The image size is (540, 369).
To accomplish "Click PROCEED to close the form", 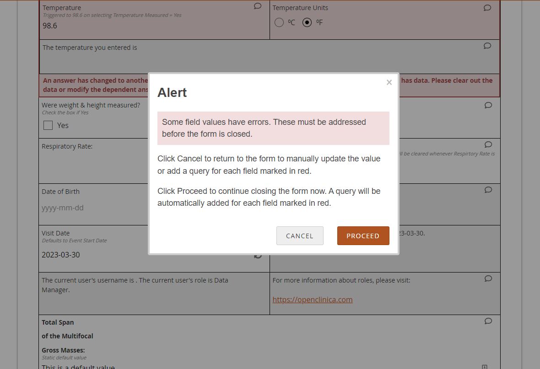I will [363, 235].
